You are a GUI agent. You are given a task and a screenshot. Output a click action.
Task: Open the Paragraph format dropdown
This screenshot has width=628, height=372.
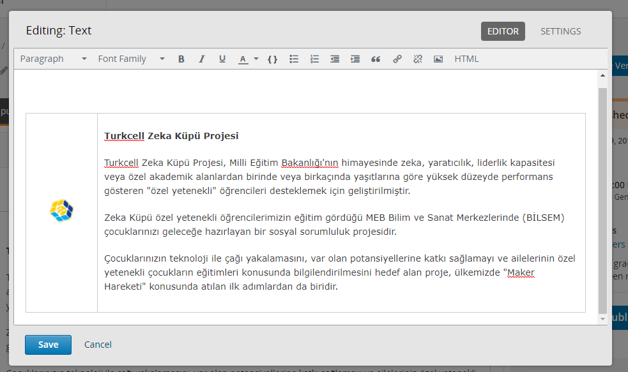[x=53, y=59]
